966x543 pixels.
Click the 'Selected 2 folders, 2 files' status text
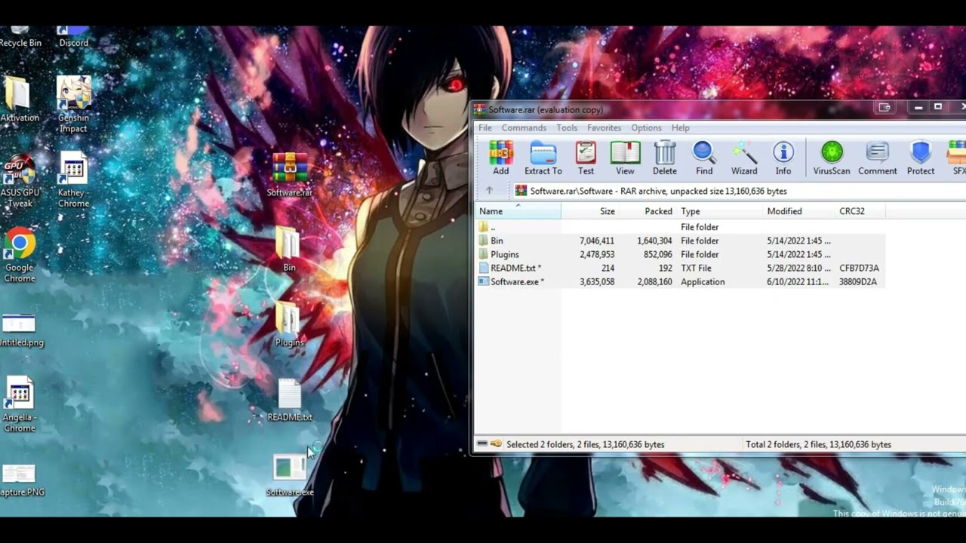coord(585,444)
